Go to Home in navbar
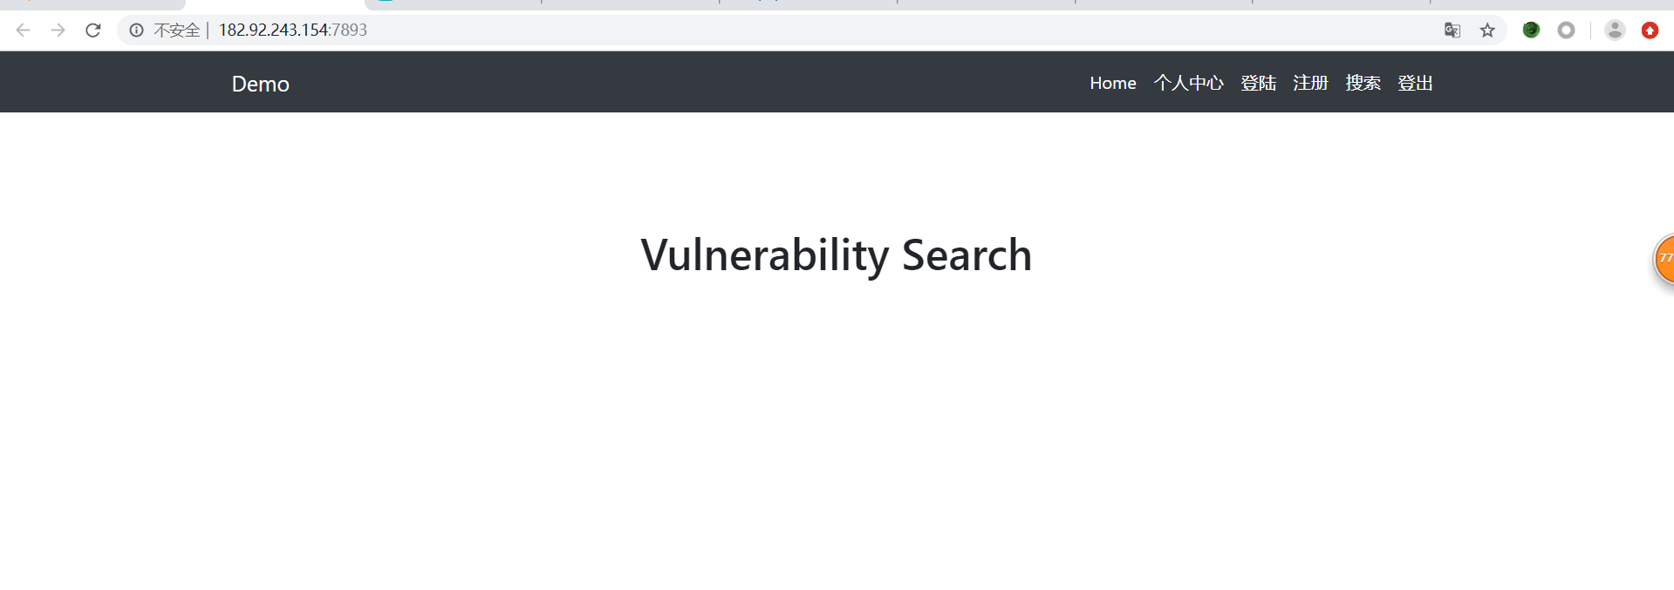Image resolution: width=1674 pixels, height=590 pixels. pos(1113,83)
